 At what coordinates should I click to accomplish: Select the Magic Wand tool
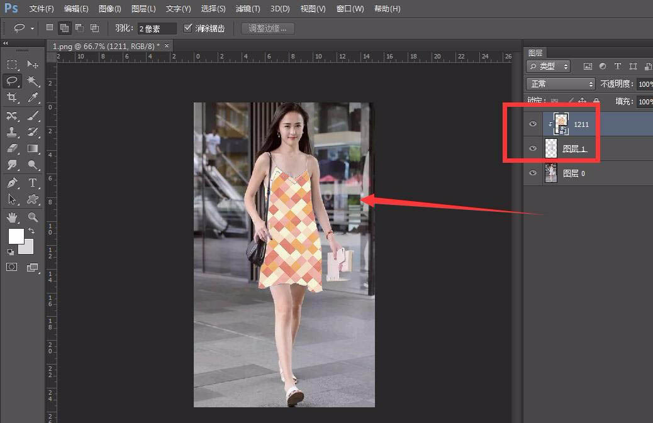(33, 80)
